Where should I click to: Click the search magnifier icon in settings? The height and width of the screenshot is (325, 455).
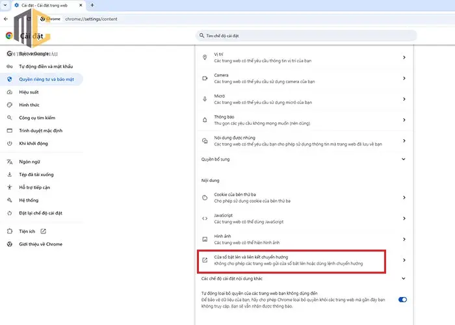(201, 36)
